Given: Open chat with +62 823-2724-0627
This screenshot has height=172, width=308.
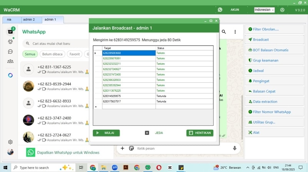Looking at the screenshot, I should point(55,137).
